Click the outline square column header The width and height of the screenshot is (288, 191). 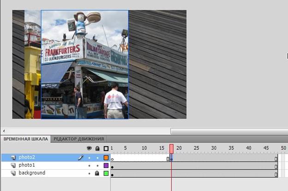[x=106, y=149]
